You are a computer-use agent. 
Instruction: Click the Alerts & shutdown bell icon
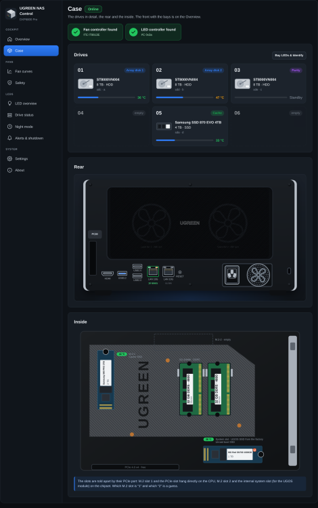tap(9, 138)
